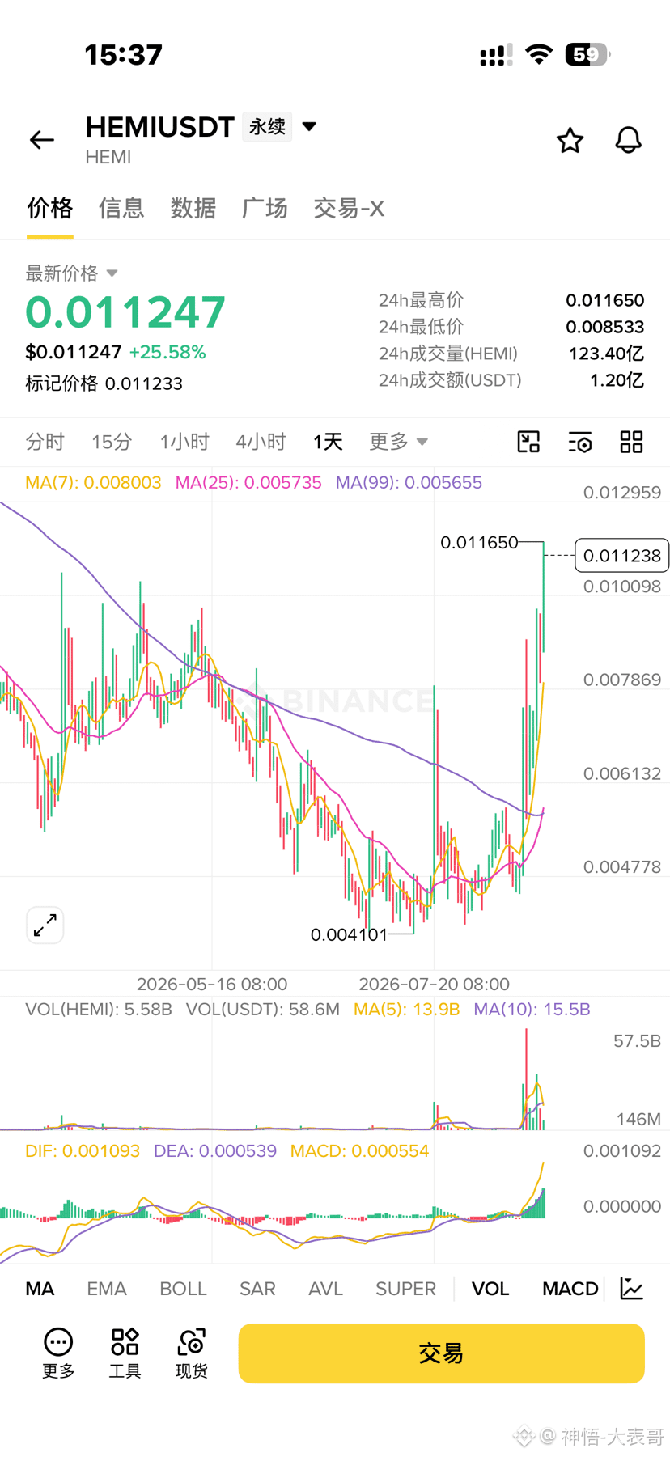This screenshot has width=670, height=1457.
Task: Tap the current price label 0.011238
Action: (x=621, y=555)
